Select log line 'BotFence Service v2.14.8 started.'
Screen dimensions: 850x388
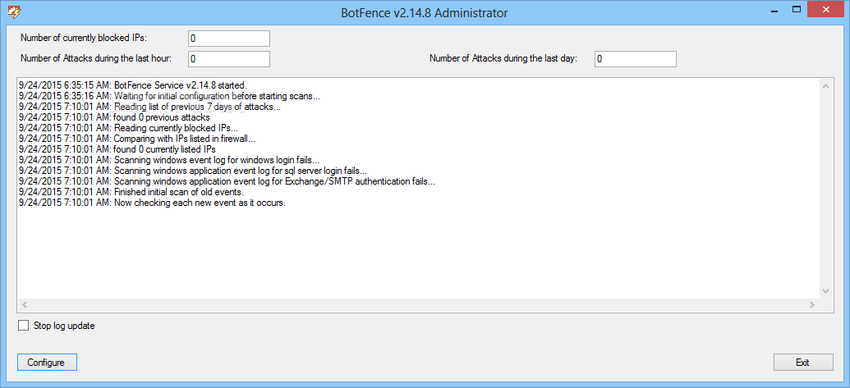pos(133,85)
